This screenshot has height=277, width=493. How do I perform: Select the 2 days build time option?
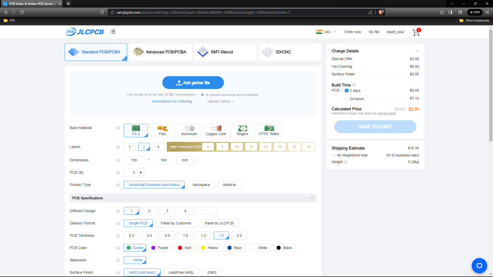click(347, 91)
